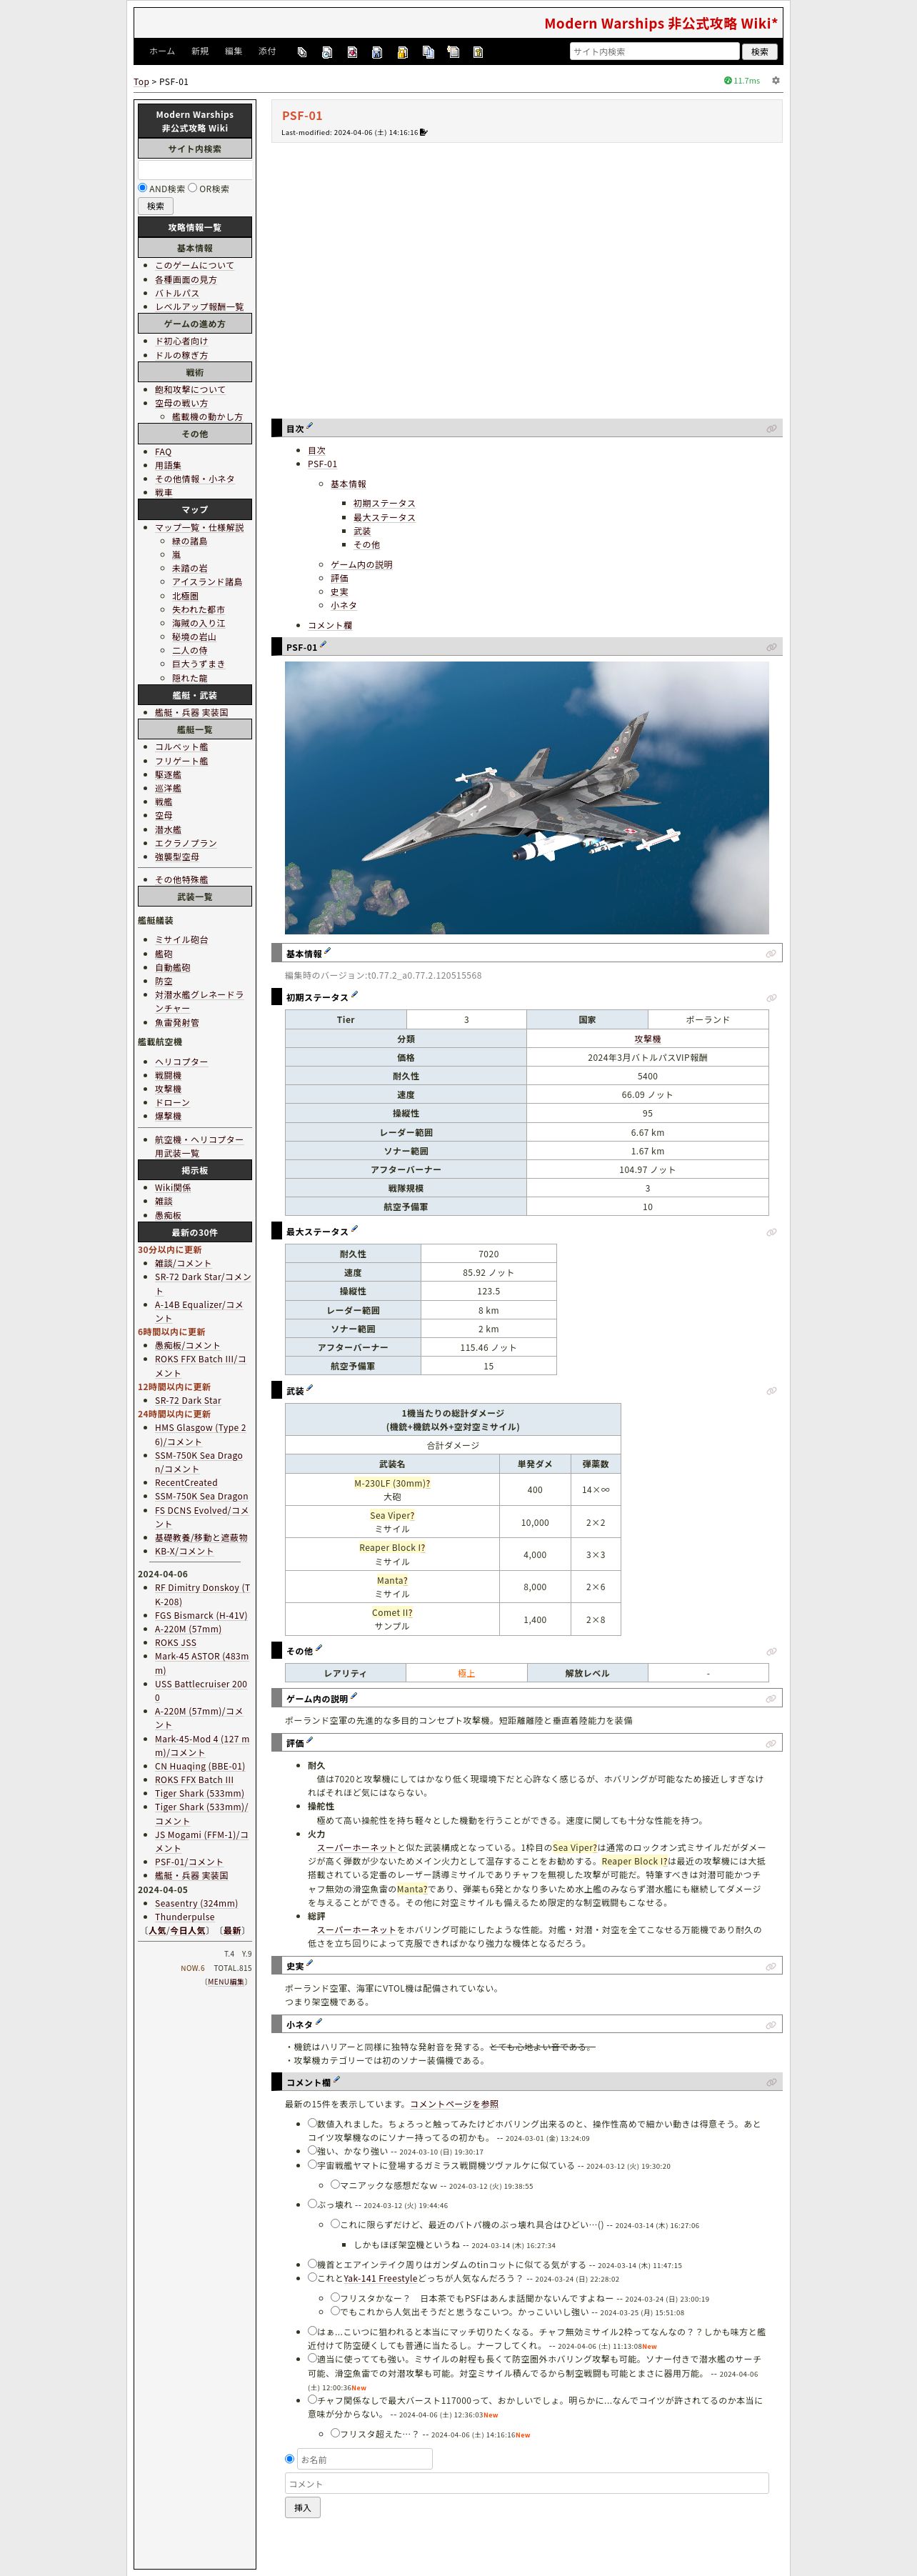The width and height of the screenshot is (917, 2576).
Task: Click the 添付 menu item
Action: click(267, 51)
